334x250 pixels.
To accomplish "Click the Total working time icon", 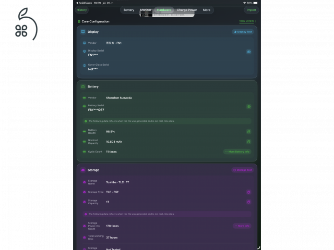I will pyautogui.click(x=85, y=238).
